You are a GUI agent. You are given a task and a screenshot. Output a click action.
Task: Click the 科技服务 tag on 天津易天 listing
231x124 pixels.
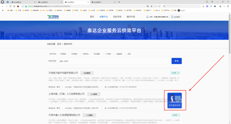pos(87,73)
